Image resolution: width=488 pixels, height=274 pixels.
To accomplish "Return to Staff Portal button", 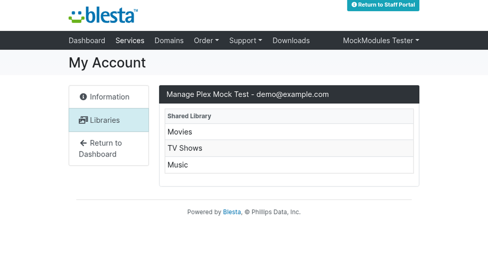I will (x=383, y=5).
